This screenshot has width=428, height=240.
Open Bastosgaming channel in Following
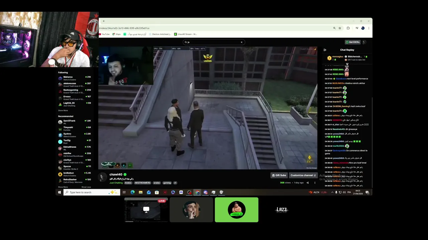click(x=75, y=91)
